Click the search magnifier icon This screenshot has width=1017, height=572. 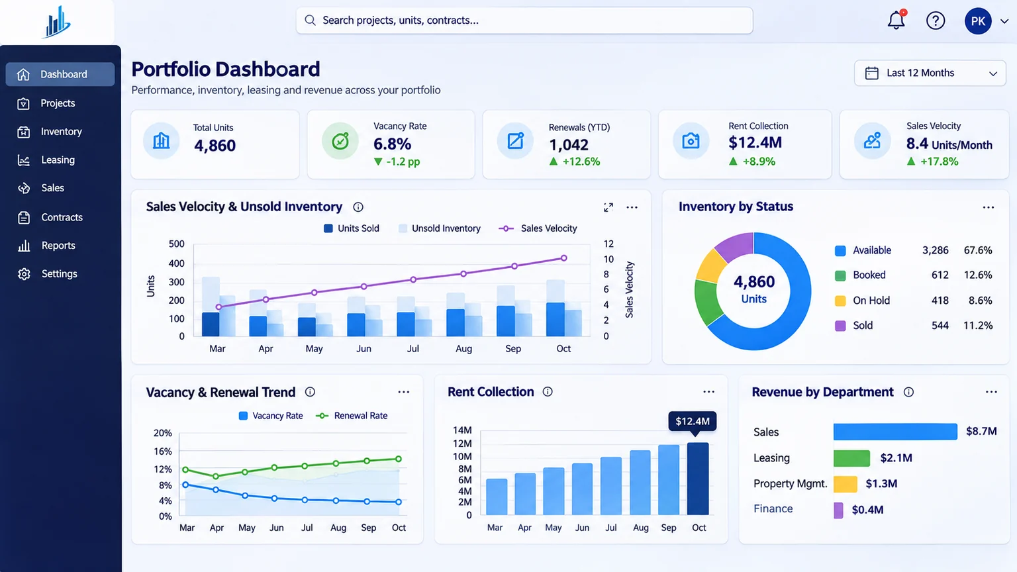310,21
